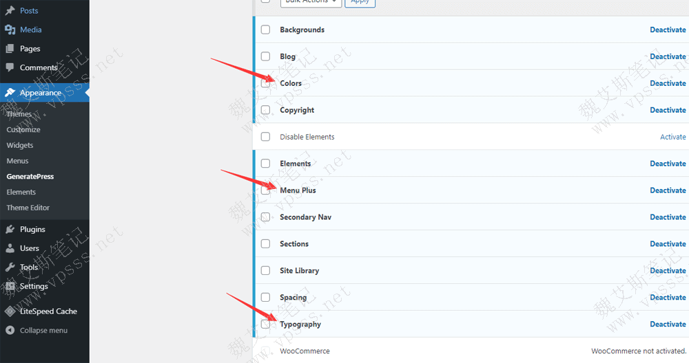The width and height of the screenshot is (689, 363).
Task: Open GeneratePress submenu item
Action: pos(30,176)
